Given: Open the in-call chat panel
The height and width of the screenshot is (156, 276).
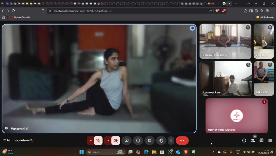Looking at the screenshot, I should (x=261, y=140).
